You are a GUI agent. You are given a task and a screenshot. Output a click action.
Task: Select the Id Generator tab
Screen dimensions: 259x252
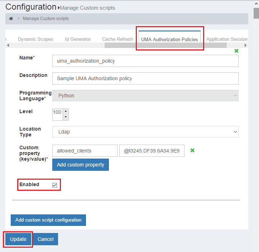click(x=78, y=39)
